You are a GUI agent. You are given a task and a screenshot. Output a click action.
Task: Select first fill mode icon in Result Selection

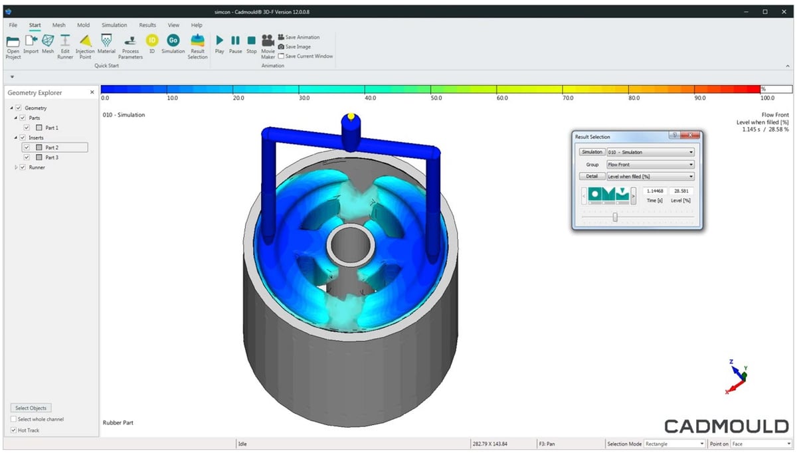(596, 194)
